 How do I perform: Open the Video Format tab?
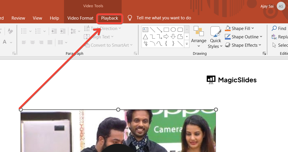point(80,18)
